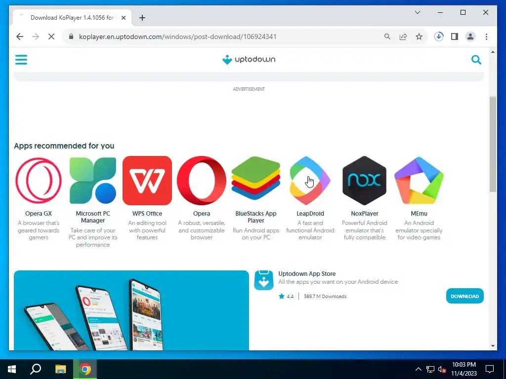Share this page from address bar
Viewport: 506px width, 379px height.
(403, 37)
